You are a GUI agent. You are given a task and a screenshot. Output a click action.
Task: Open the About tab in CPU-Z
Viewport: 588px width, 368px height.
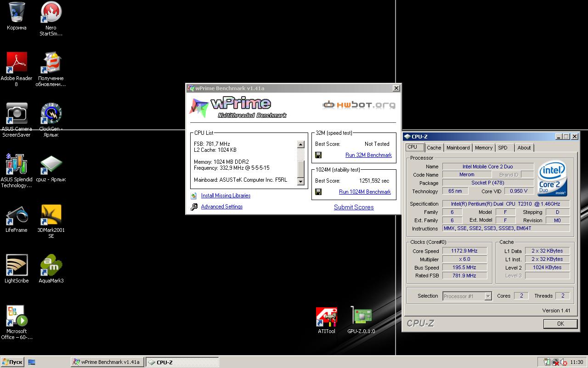click(524, 148)
